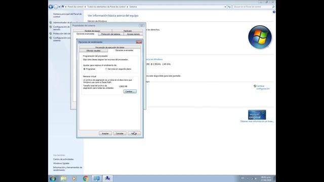The image size is (324, 182).
Task: Open the Prevención de ejecución de datos tab
Action: [x=110, y=47]
